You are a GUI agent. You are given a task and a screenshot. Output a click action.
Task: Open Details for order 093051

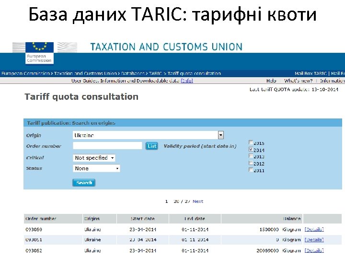(314, 240)
